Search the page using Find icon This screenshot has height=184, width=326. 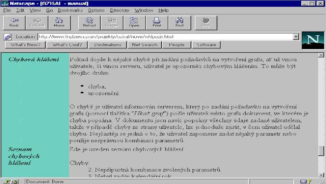pos(179,23)
